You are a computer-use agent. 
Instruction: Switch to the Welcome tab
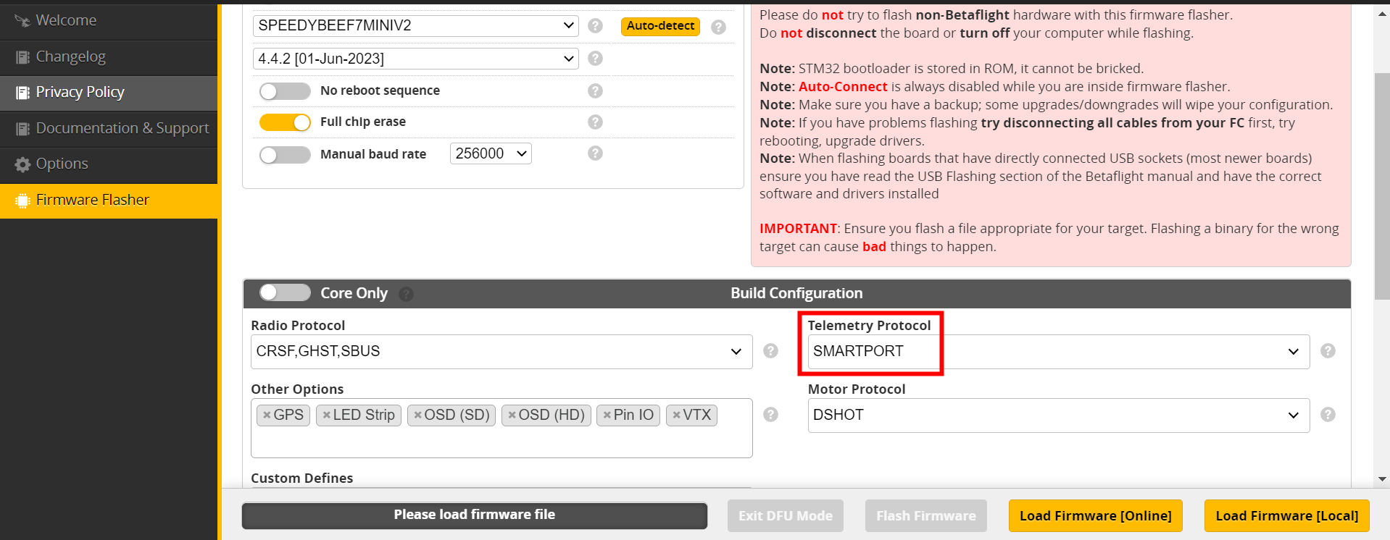[x=109, y=21]
